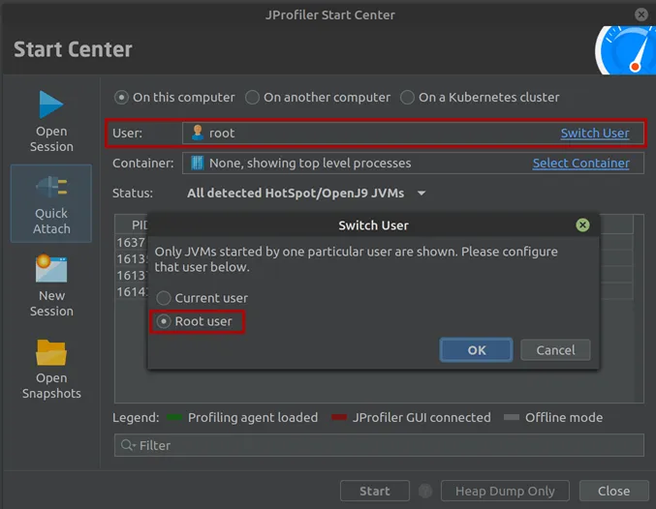This screenshot has width=656, height=509.
Task: Select On this computer option
Action: point(174,98)
